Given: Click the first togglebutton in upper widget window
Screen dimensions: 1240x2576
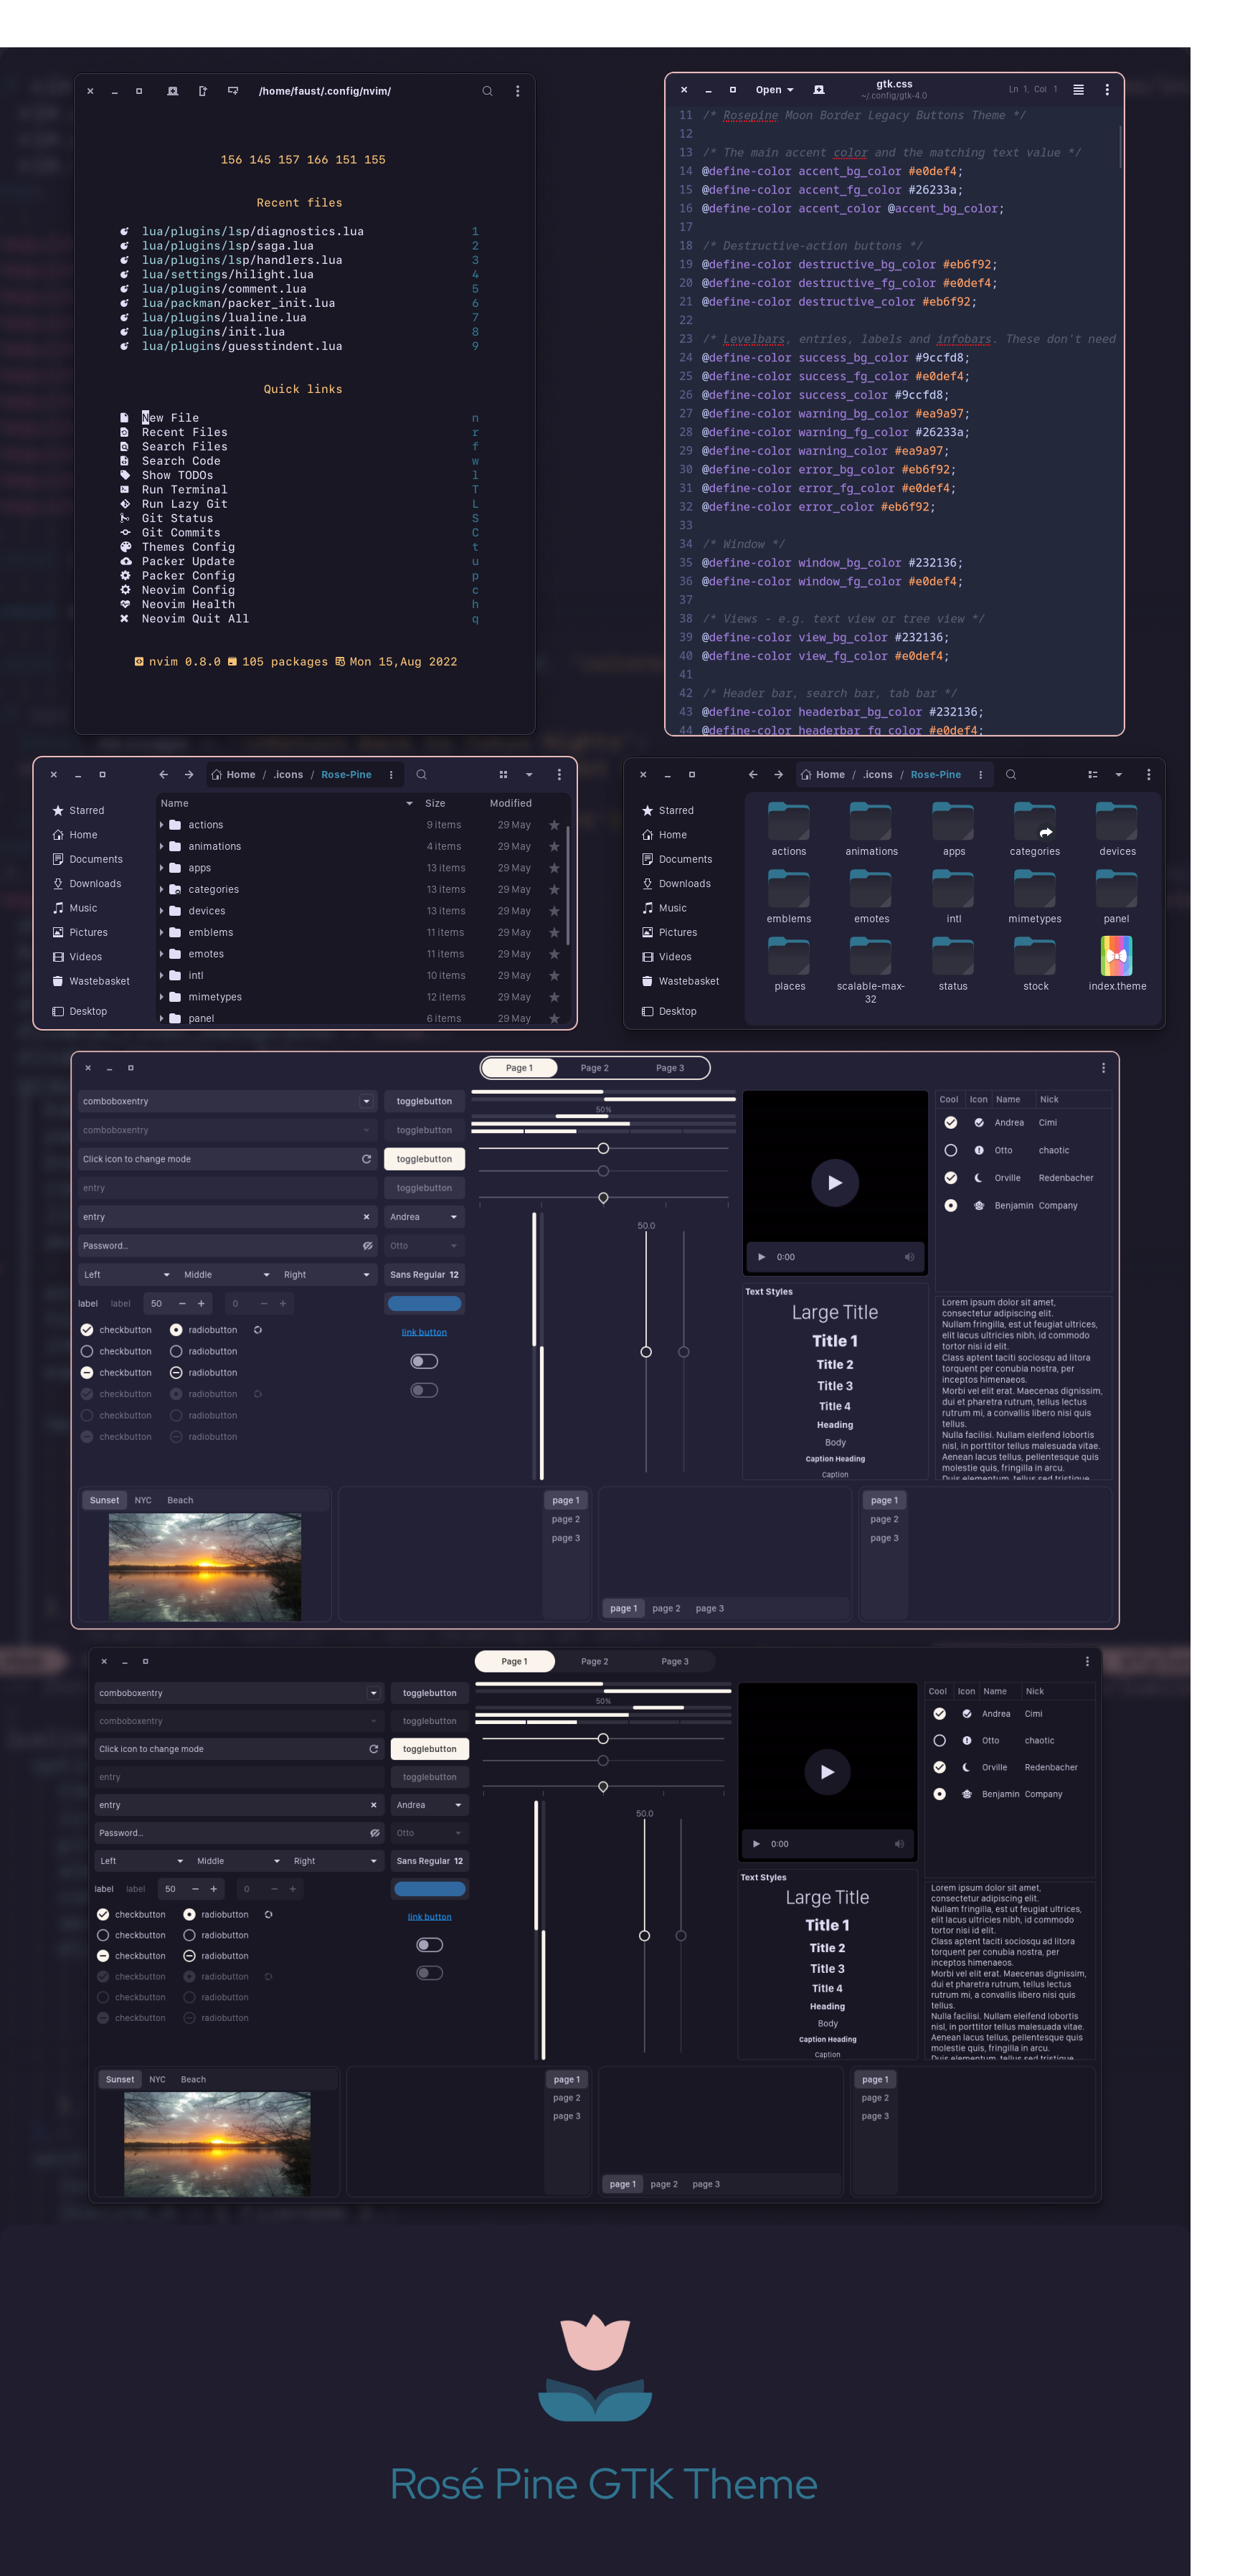Looking at the screenshot, I should click(x=424, y=1101).
